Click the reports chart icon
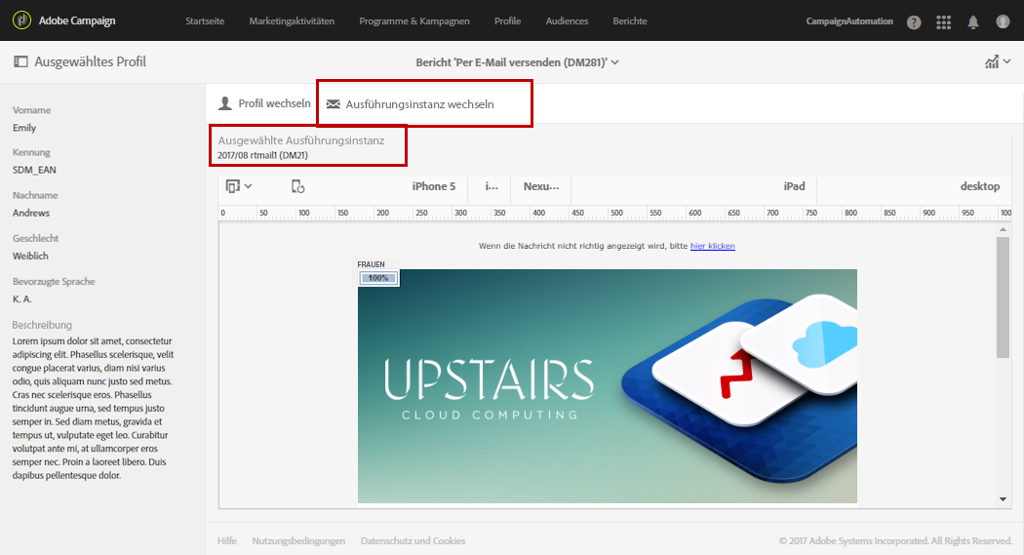Screen dimensions: 1024x555 [x=992, y=62]
